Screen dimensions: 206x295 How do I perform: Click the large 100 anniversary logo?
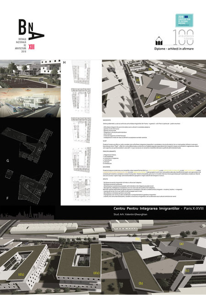pyautogui.click(x=183, y=37)
